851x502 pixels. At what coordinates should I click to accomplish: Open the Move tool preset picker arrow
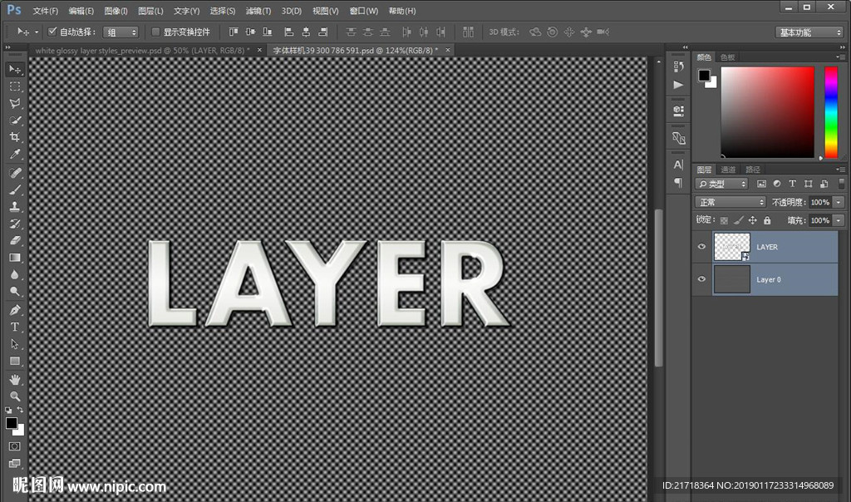pyautogui.click(x=37, y=32)
